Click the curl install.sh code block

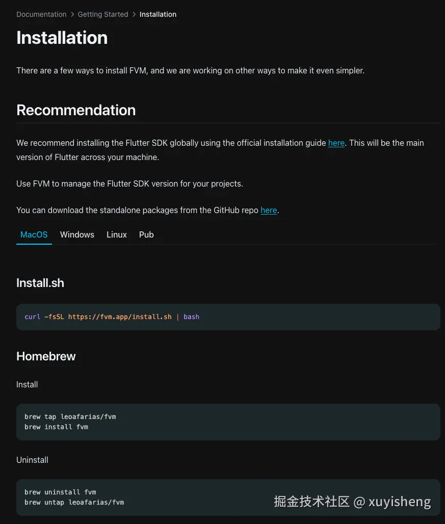(x=228, y=317)
